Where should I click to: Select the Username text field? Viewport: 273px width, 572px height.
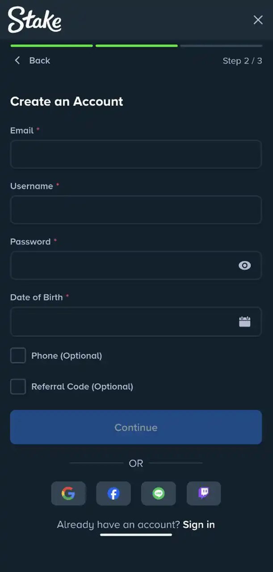click(136, 210)
